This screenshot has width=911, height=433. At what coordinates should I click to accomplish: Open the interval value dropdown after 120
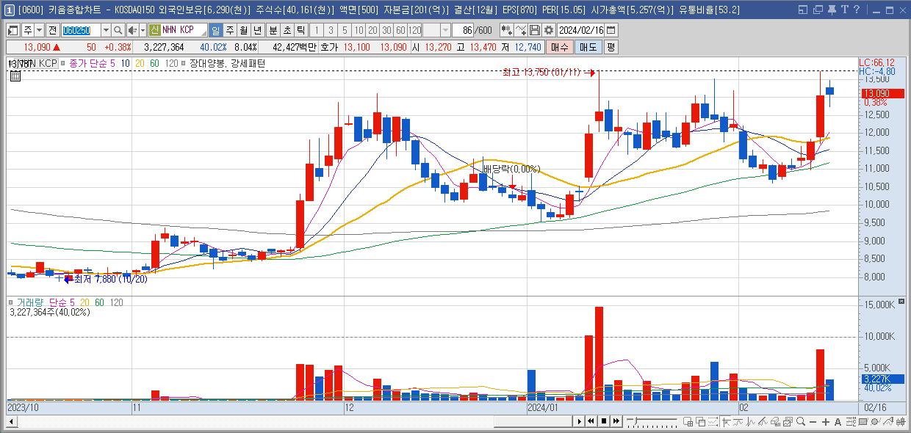tap(445, 30)
